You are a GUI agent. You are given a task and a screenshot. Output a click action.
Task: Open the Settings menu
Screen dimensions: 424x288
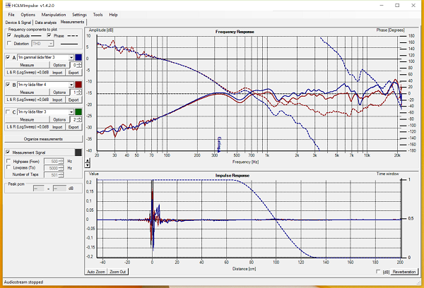(79, 15)
